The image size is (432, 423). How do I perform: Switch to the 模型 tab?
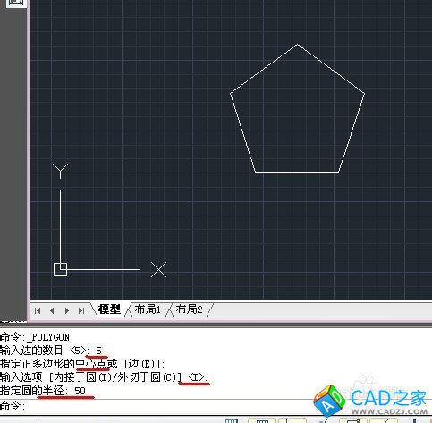[109, 309]
